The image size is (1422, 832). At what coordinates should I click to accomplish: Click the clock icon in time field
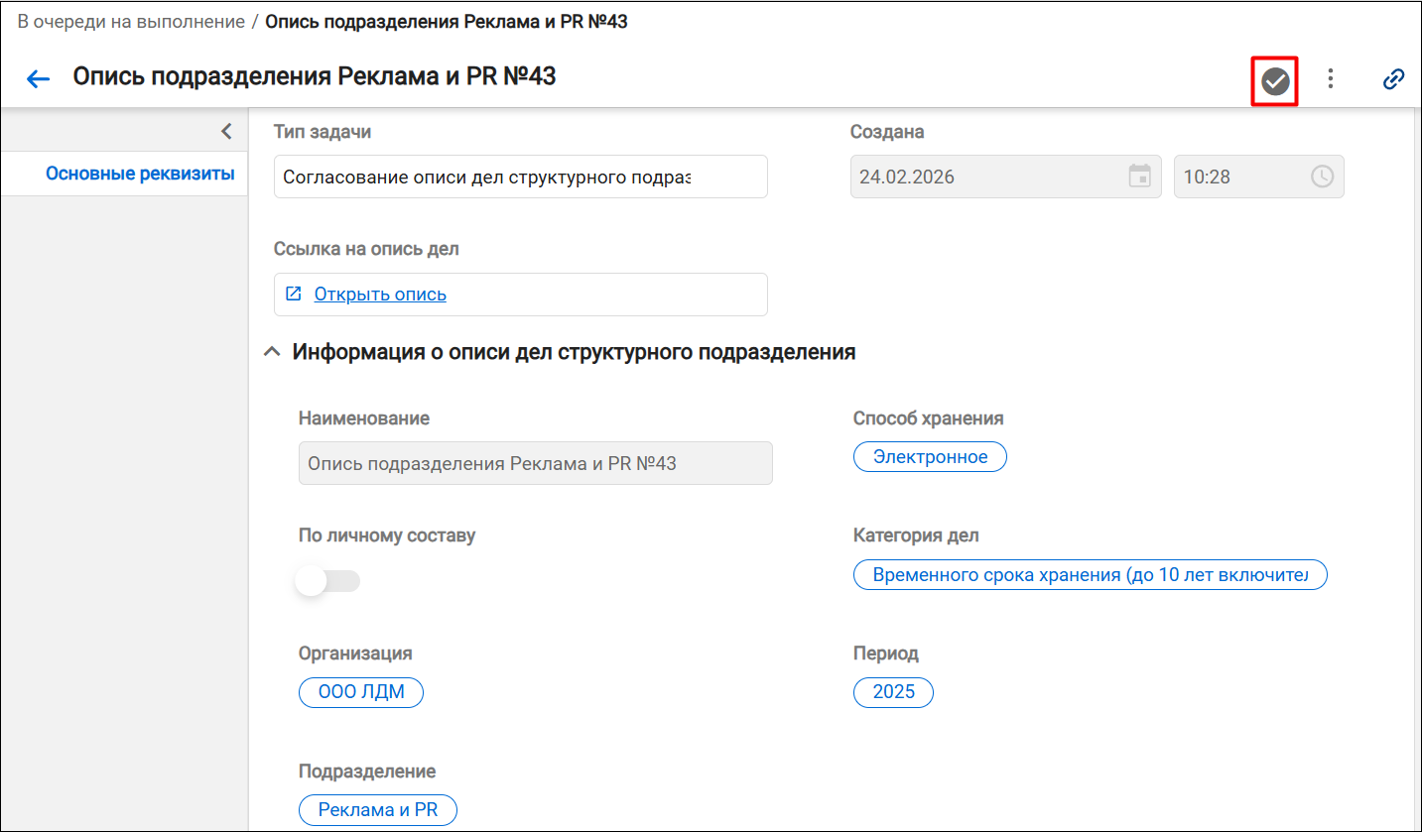point(1322,177)
